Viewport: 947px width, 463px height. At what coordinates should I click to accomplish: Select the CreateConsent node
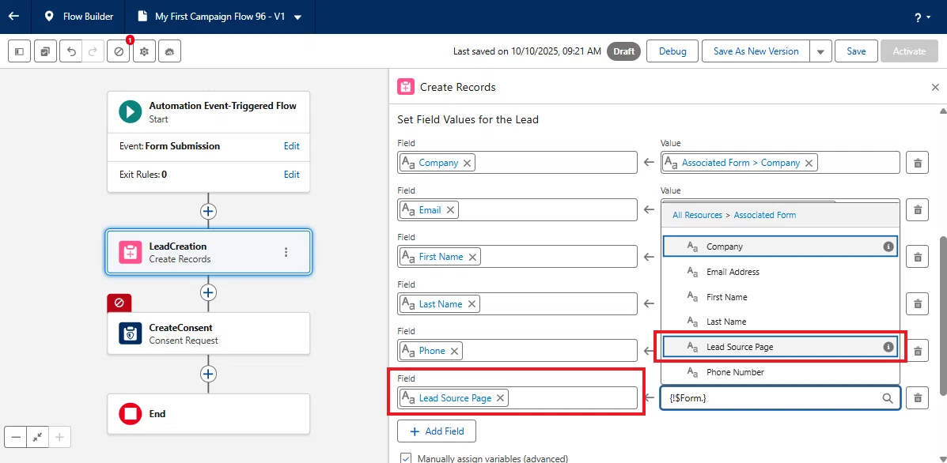(208, 333)
